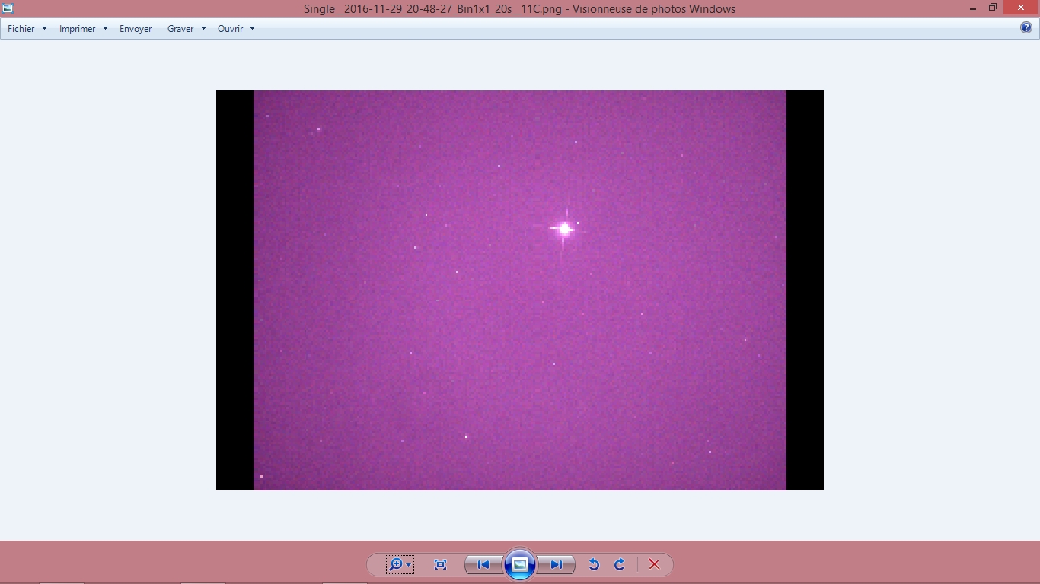Rotate the photo clockwise
The image size is (1040, 584).
[620, 564]
